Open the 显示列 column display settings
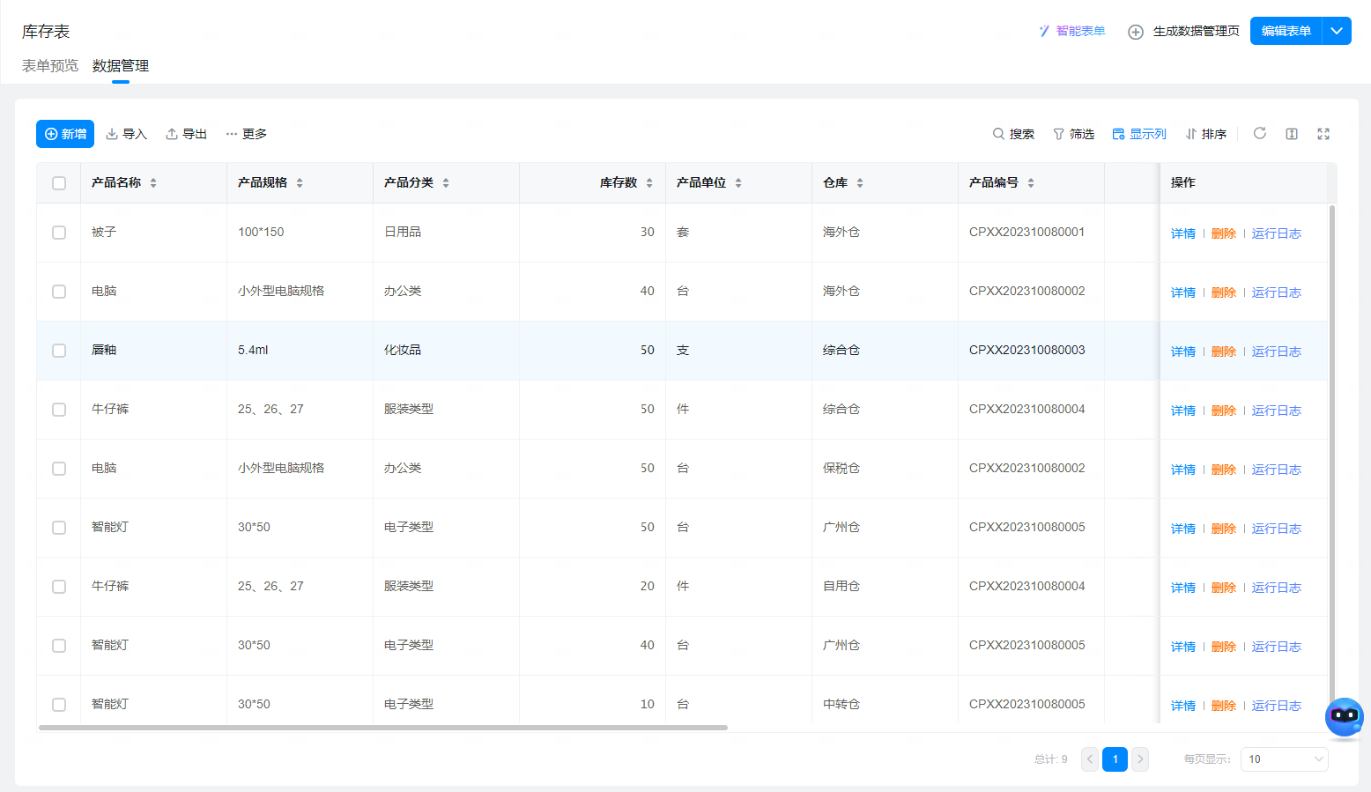1371x792 pixels. [x=1139, y=134]
